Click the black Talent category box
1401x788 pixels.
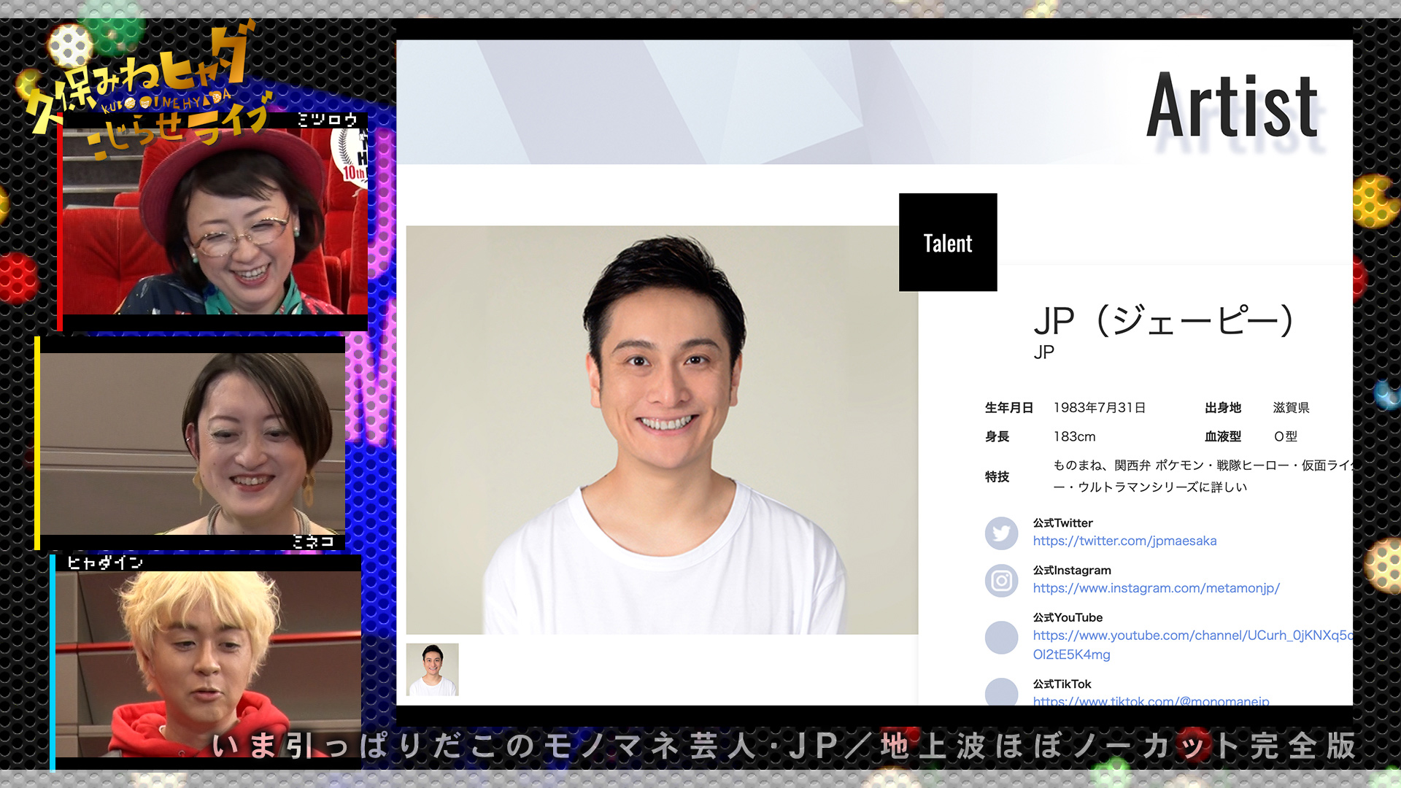947,242
